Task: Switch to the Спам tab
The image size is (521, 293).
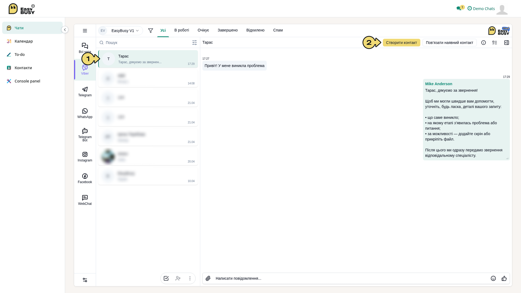Action: (278, 30)
